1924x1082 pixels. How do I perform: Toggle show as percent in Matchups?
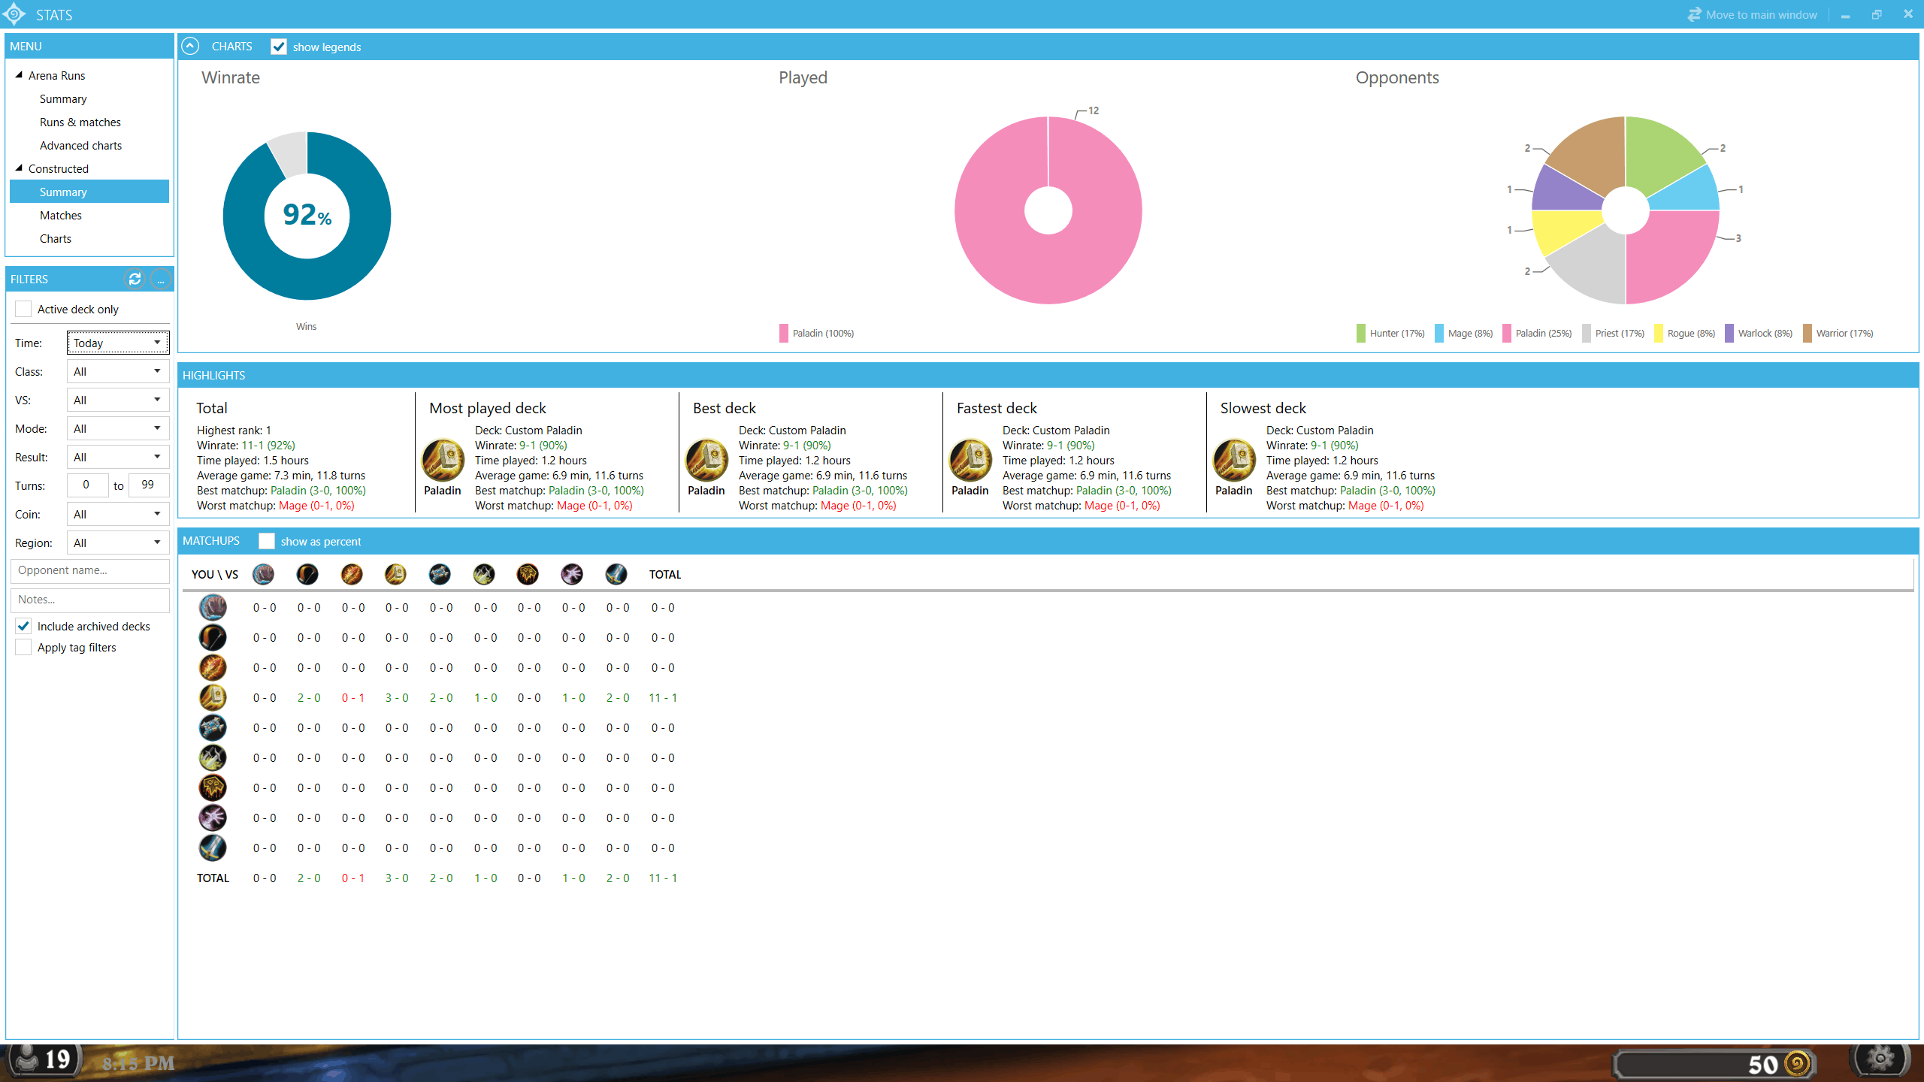pyautogui.click(x=266, y=541)
